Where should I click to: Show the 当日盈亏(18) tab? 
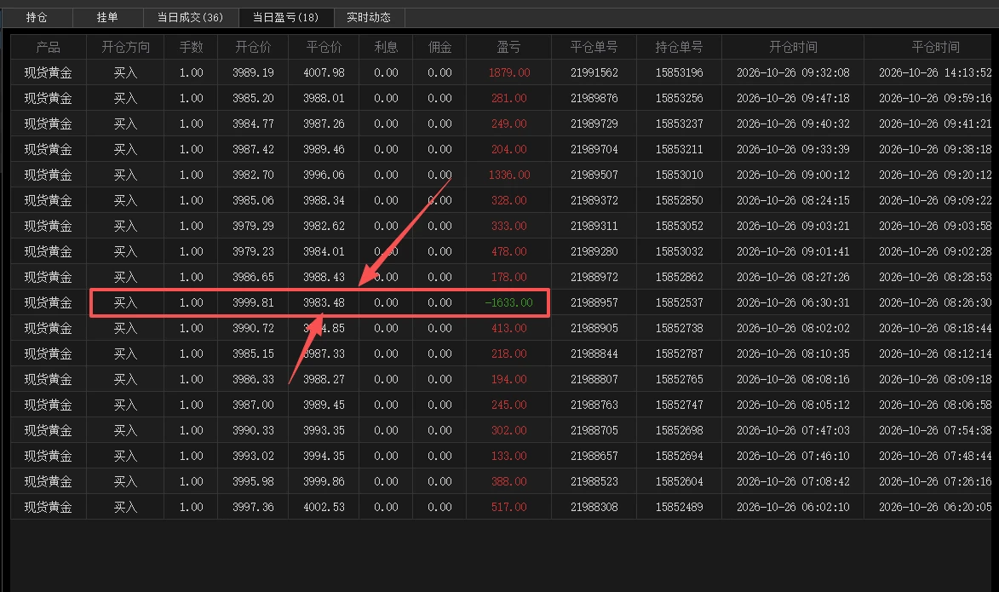pos(285,17)
